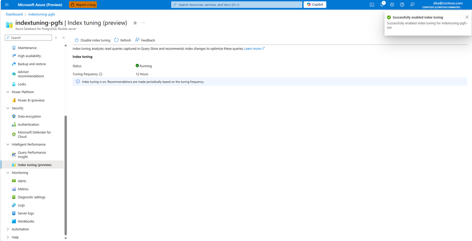The width and height of the screenshot is (472, 241).
Task: Click the sidebar vertical scrollbar
Action: click(66, 176)
